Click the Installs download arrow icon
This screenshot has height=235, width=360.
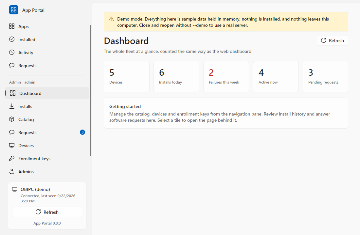(x=12, y=106)
